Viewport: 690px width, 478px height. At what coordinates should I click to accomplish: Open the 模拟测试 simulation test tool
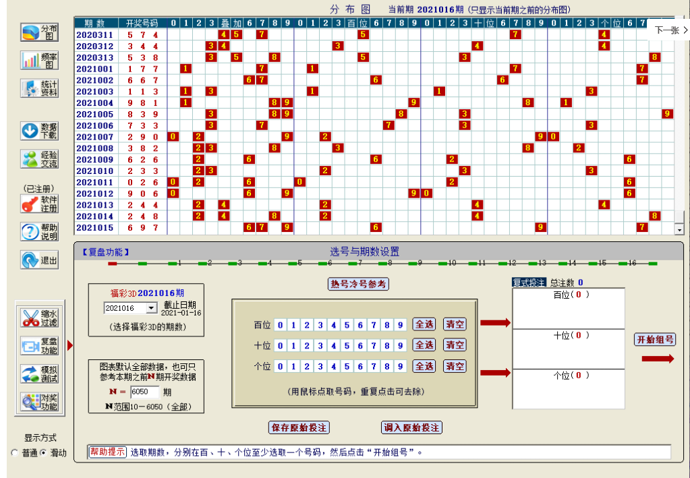click(x=39, y=374)
